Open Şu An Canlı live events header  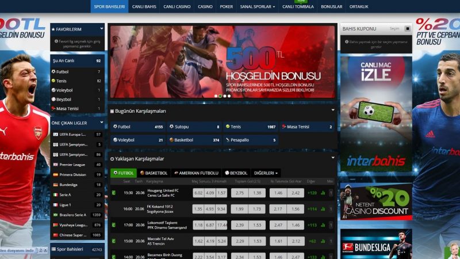click(77, 61)
